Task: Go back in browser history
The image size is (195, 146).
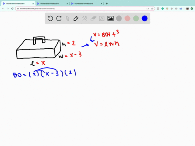Action: point(3,9)
